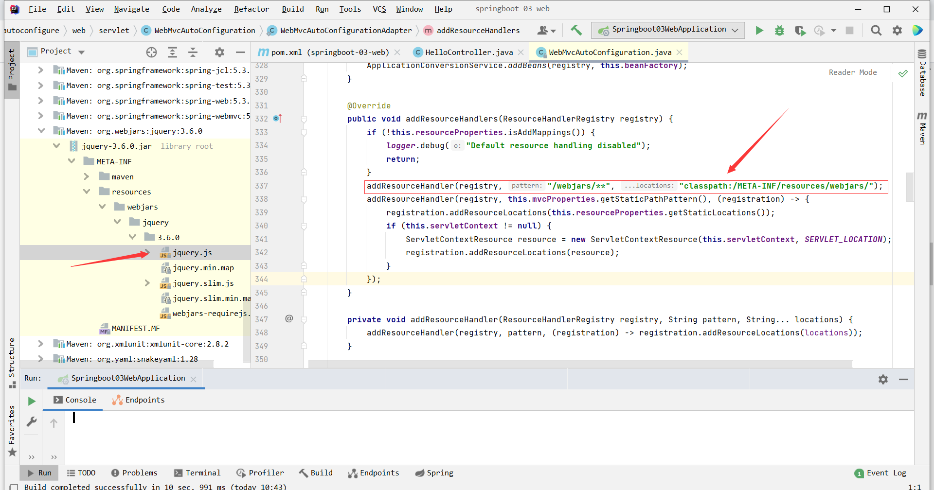Switch to the Endpoints tab in Run panel
Viewport: 934px width, 490px height.
pyautogui.click(x=139, y=400)
